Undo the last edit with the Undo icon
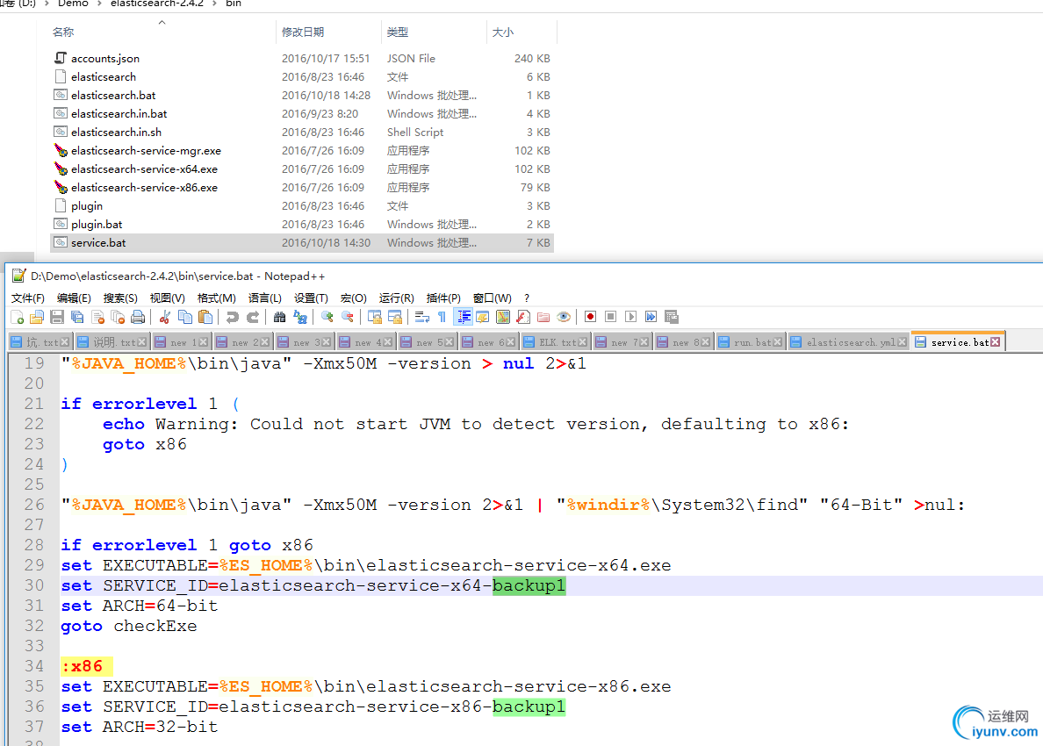The width and height of the screenshot is (1043, 746). 232,317
